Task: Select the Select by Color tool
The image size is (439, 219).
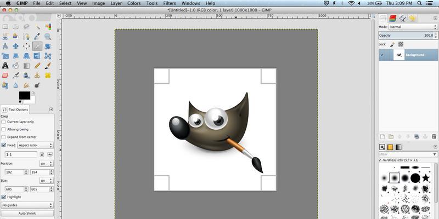Action: coord(48,27)
